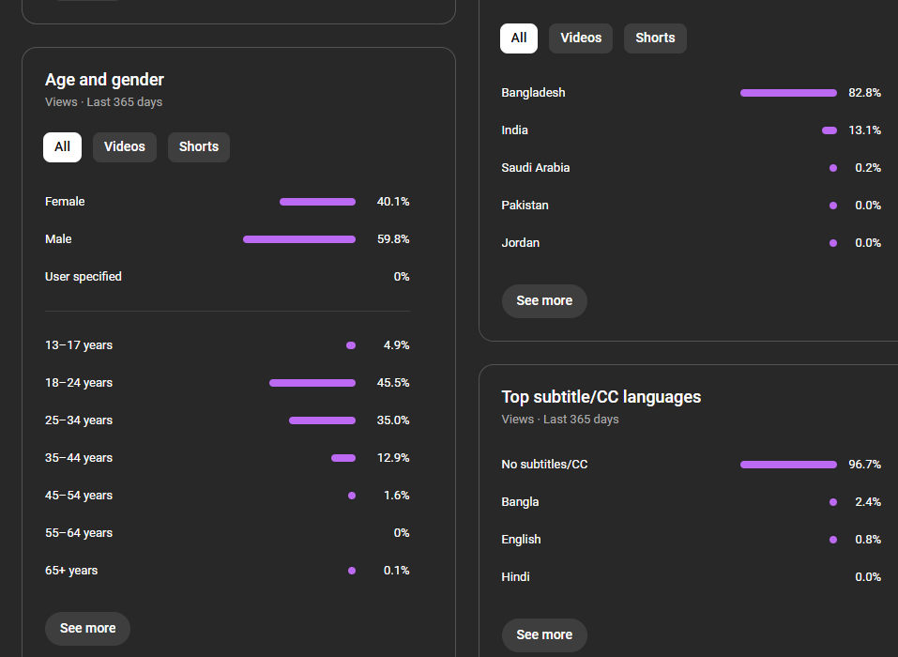Click the Bangla dot indicator
Screen dimensions: 898x657
pos(833,502)
